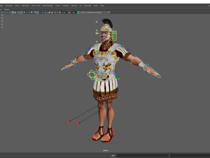This screenshot has width=210, height=158.
Task: Click the Gamma value field 1.00
Action: (73, 12)
